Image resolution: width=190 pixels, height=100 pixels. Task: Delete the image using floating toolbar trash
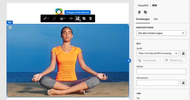90,19
